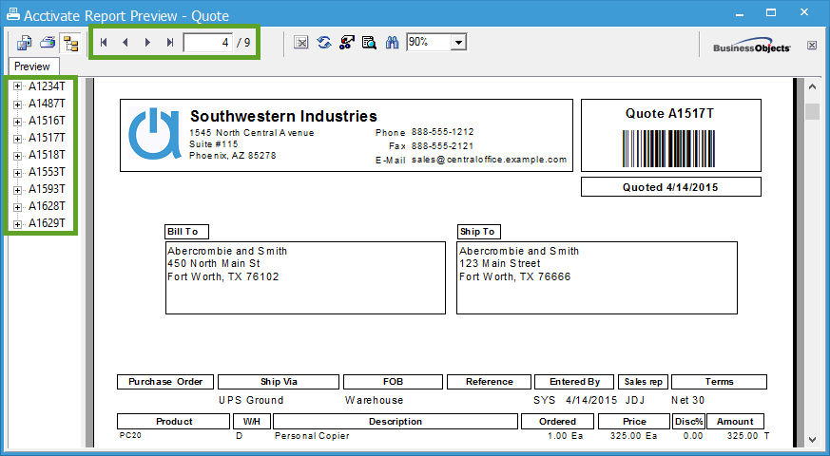Click the Export Report icon
830x456 pixels.
pos(24,43)
